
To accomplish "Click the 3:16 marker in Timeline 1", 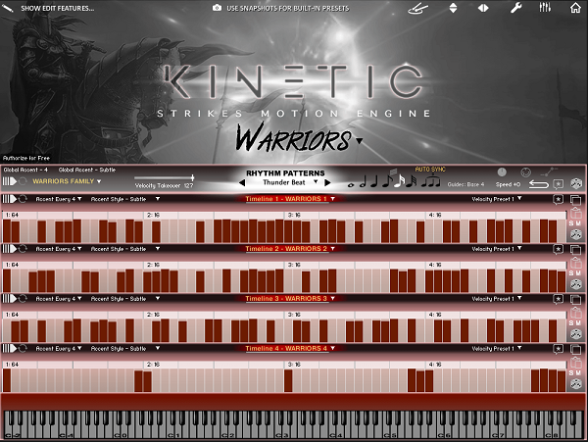I will (x=294, y=216).
